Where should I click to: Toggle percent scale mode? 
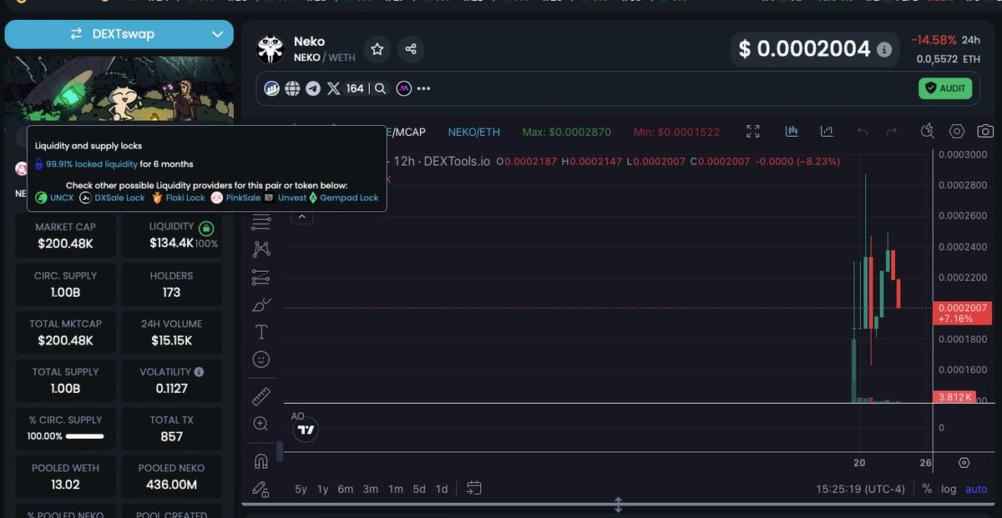tap(927, 490)
